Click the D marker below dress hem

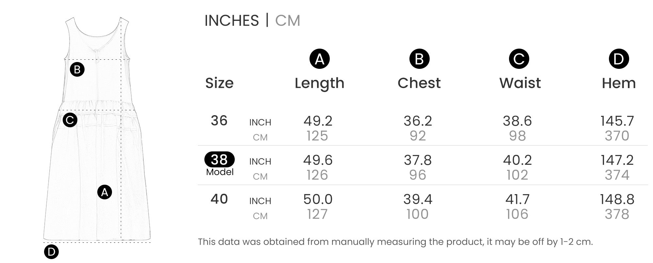[x=51, y=252]
